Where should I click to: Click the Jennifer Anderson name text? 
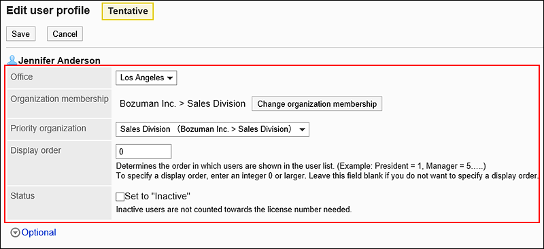pos(59,61)
